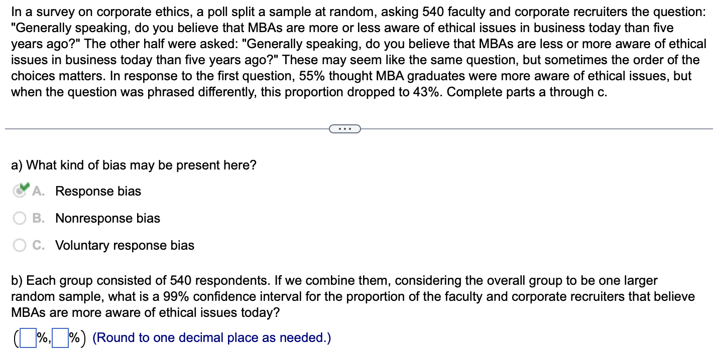Click the part a question heading

(133, 164)
